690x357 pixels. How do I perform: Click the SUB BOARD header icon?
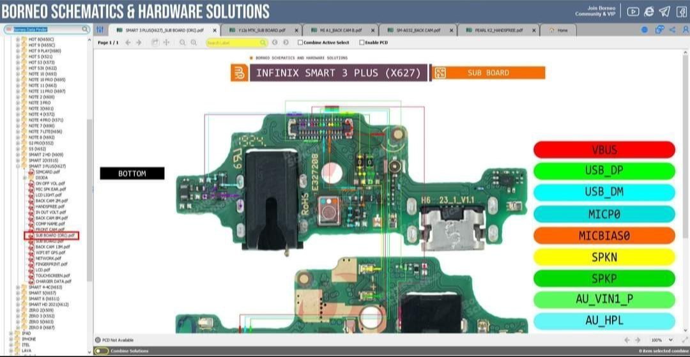(440, 73)
